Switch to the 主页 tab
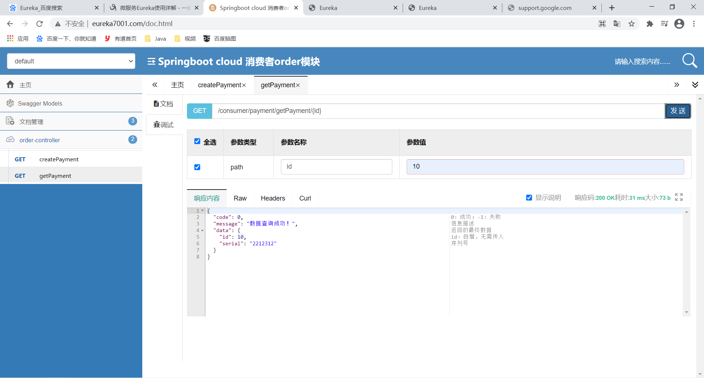Viewport: 704px width, 378px height. [x=177, y=85]
